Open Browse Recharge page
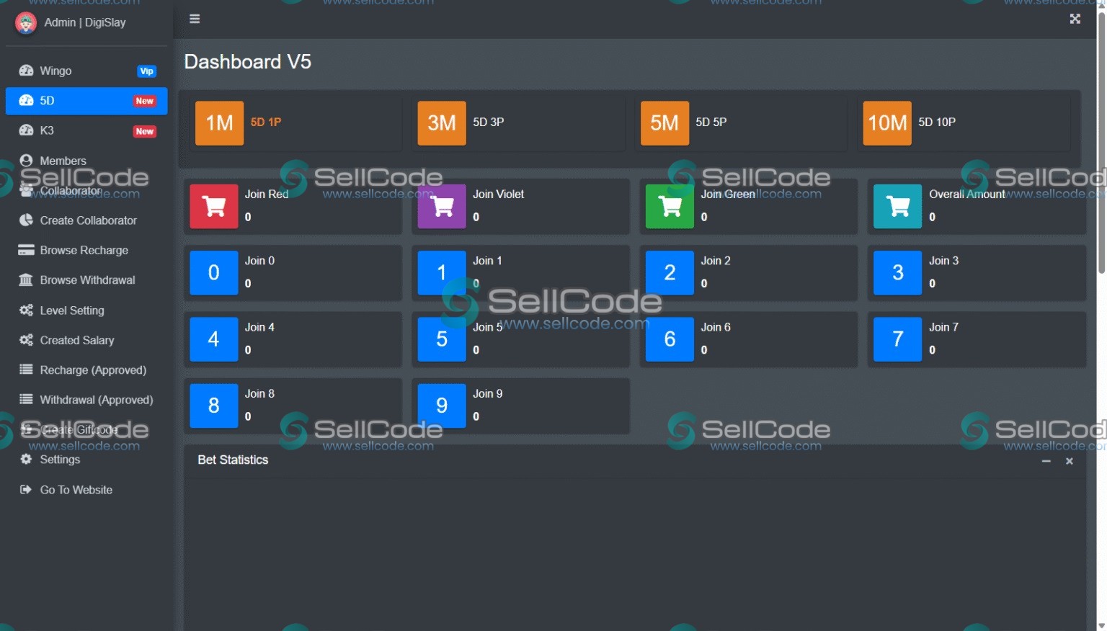Image resolution: width=1107 pixels, height=631 pixels. [x=86, y=250]
